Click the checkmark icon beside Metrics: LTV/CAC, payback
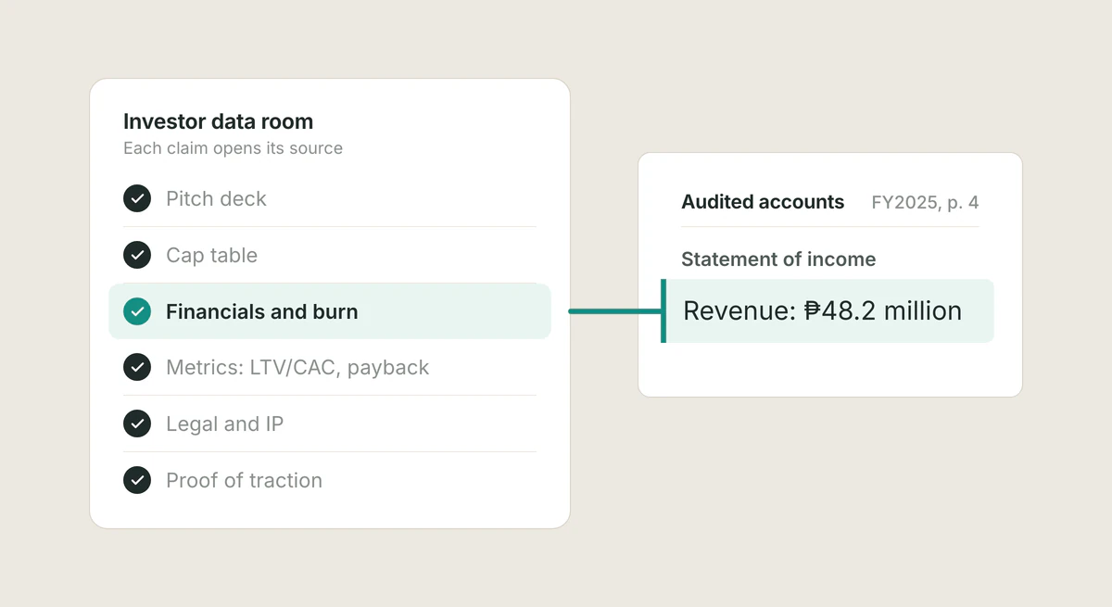The height and width of the screenshot is (607, 1112). (137, 368)
